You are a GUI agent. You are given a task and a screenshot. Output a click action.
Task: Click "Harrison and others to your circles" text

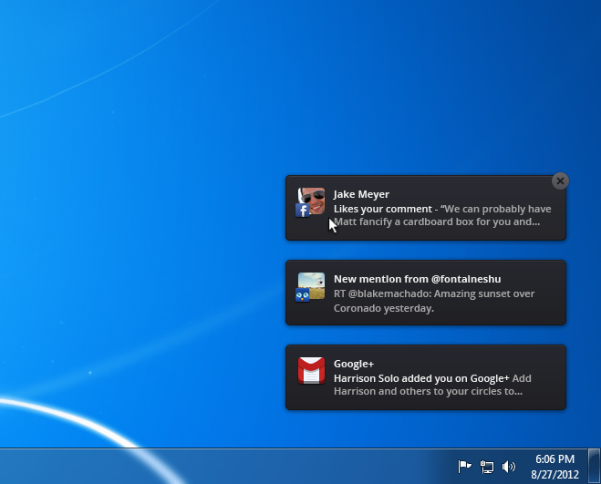427,392
